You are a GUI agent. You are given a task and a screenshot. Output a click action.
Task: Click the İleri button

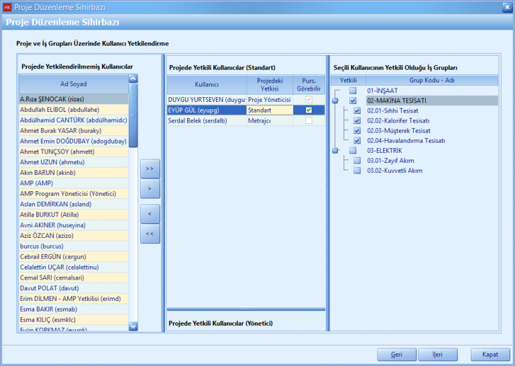point(437,354)
